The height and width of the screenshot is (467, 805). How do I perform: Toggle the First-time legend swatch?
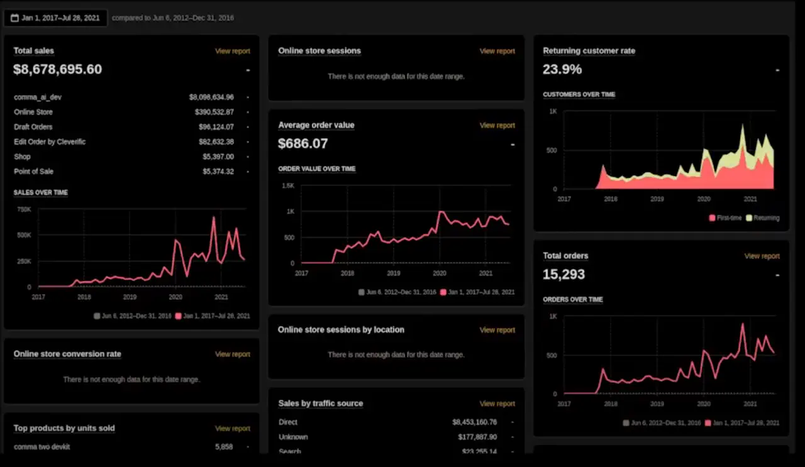[712, 218]
